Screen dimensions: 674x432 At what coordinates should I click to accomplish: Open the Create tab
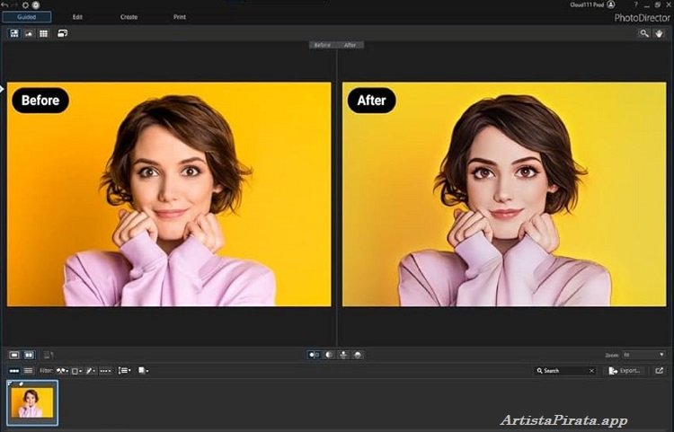click(x=129, y=16)
